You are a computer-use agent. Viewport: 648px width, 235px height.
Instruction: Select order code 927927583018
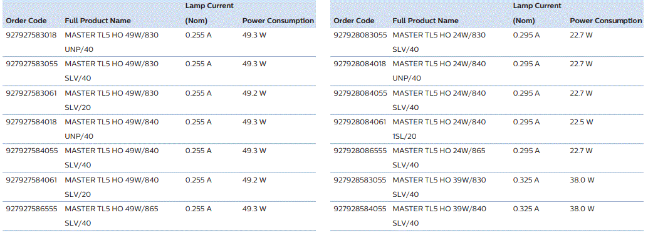click(x=31, y=36)
